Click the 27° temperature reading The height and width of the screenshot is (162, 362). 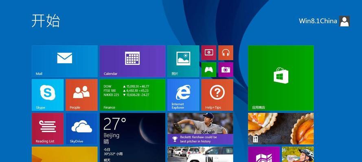[x=115, y=124]
